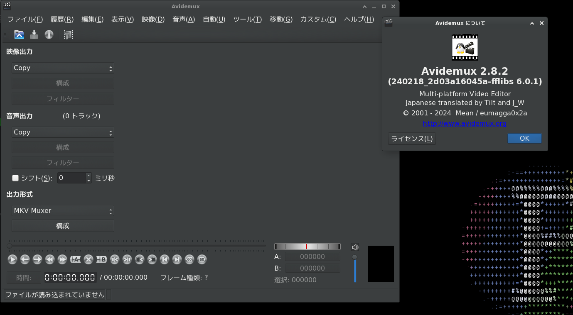The image size is (573, 315).
Task: Open the 映像(D) menu
Action: (153, 20)
